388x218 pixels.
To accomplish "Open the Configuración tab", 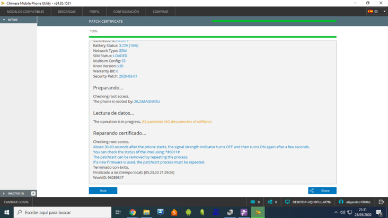I will click(x=126, y=12).
